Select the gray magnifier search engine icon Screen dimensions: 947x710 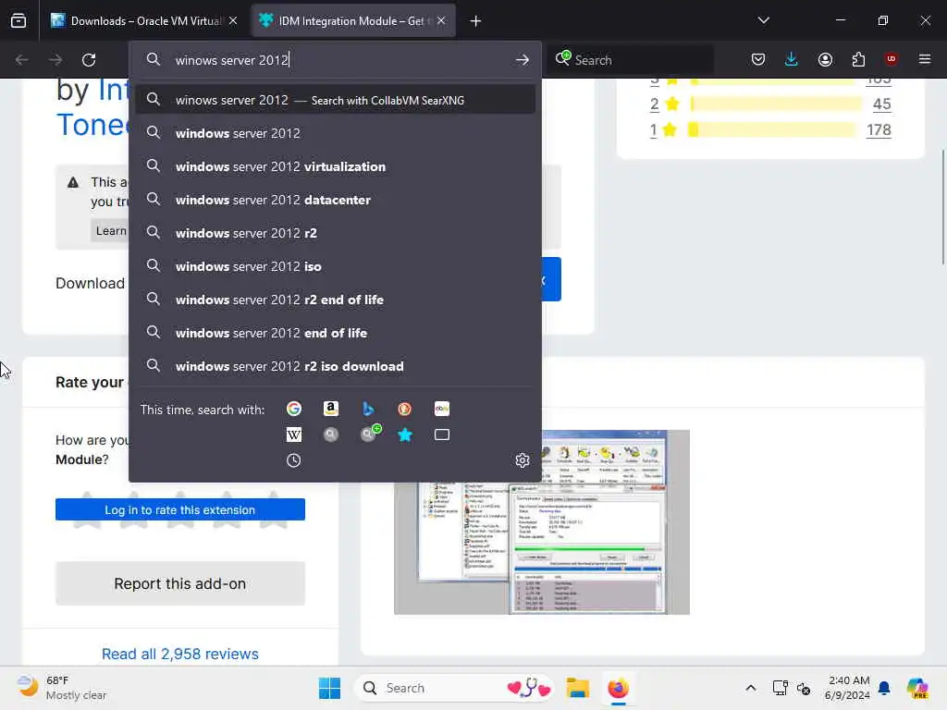tap(330, 435)
